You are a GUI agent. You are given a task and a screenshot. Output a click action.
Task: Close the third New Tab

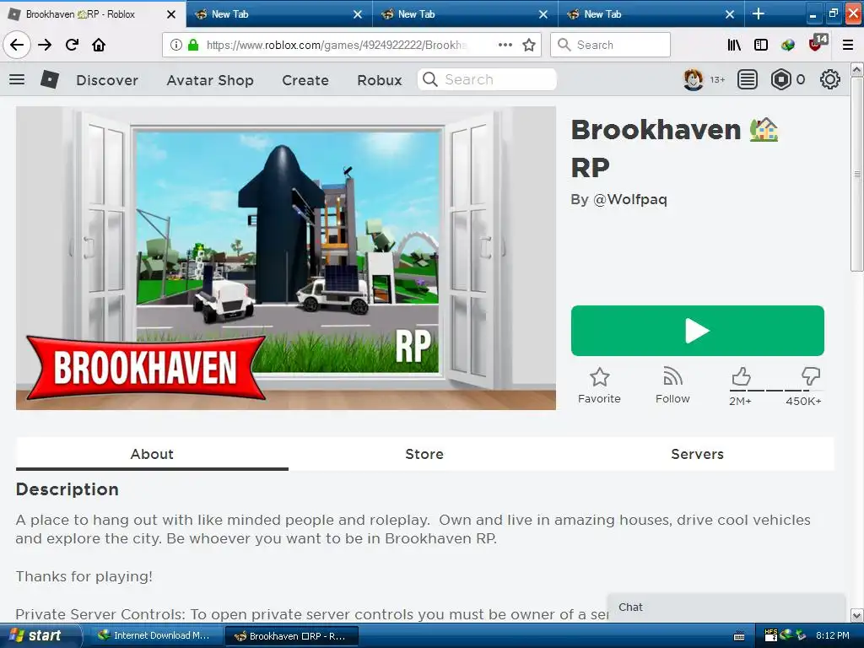click(730, 14)
